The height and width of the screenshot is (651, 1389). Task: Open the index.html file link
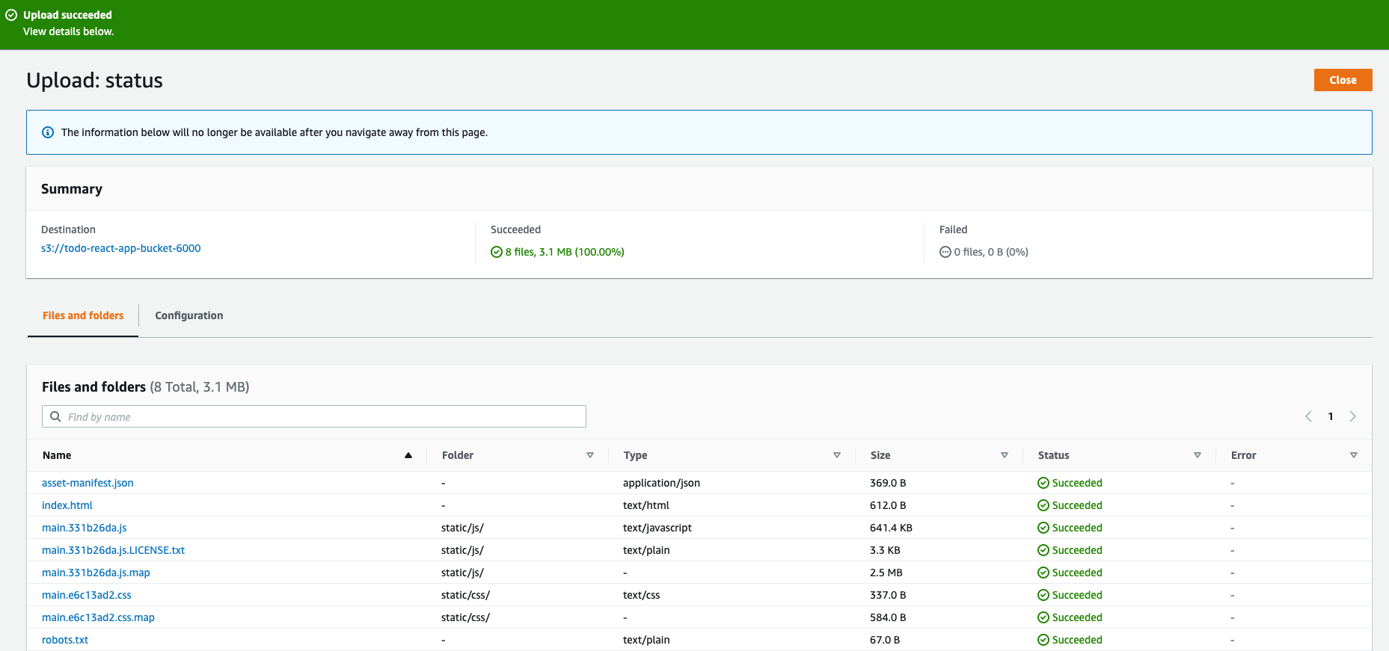67,505
